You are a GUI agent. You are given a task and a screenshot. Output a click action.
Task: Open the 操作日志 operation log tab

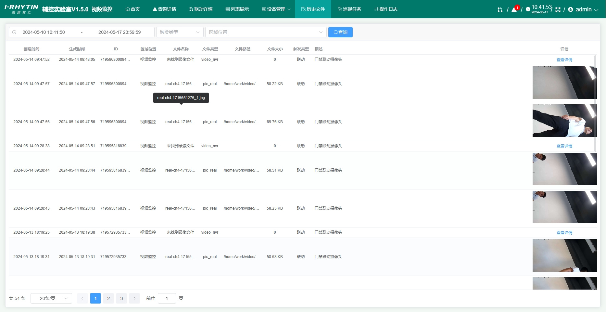(x=386, y=9)
